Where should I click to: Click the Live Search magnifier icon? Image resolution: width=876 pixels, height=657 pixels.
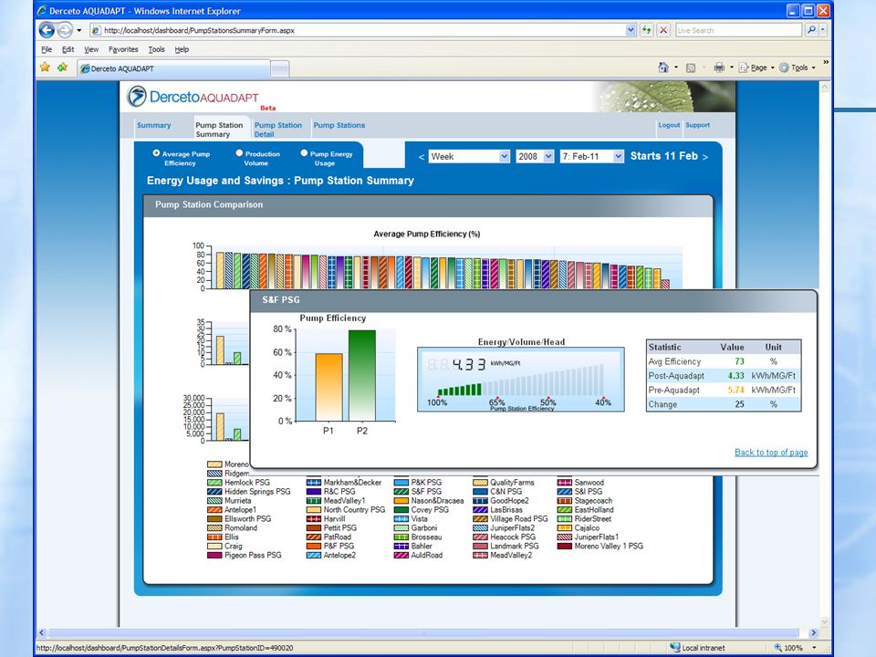tap(811, 30)
